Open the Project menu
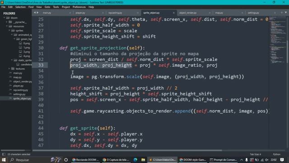289x163 pixels. [66, 7]
